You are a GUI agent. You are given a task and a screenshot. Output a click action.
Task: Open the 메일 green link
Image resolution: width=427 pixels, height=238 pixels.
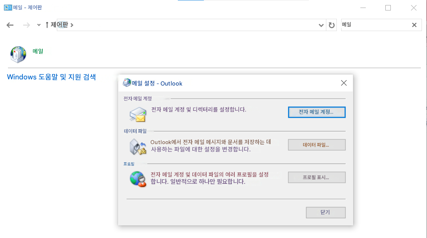click(x=38, y=51)
